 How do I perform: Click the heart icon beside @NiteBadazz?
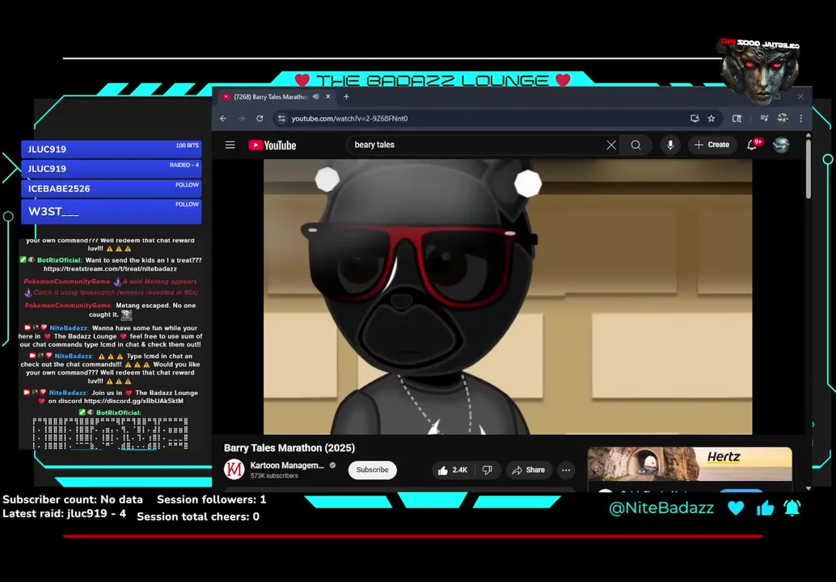[736, 508]
